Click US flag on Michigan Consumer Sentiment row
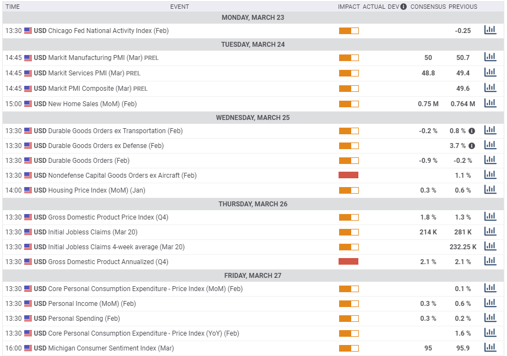Image resolution: width=507 pixels, height=356 pixels. click(x=28, y=348)
